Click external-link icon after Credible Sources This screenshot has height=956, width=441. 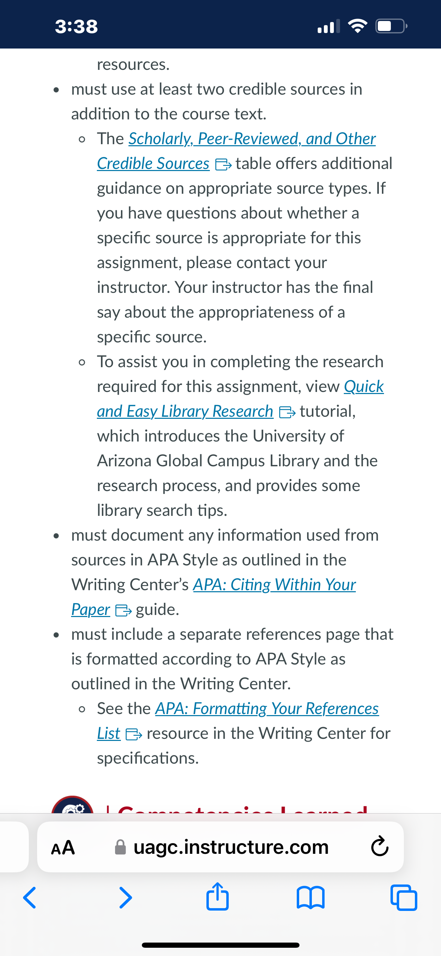click(x=223, y=164)
